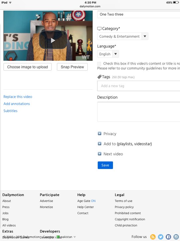The image size is (180, 241).
Task: Click the Pakistan flag icon
Action: 58,237
